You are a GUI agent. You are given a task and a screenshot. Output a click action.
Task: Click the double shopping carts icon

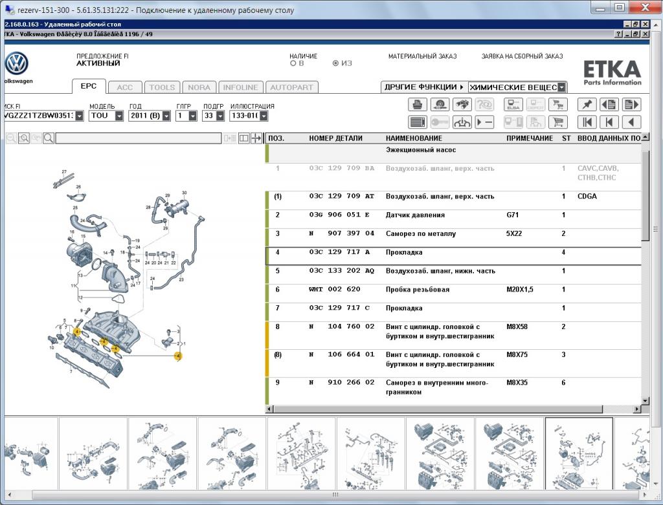(x=557, y=104)
